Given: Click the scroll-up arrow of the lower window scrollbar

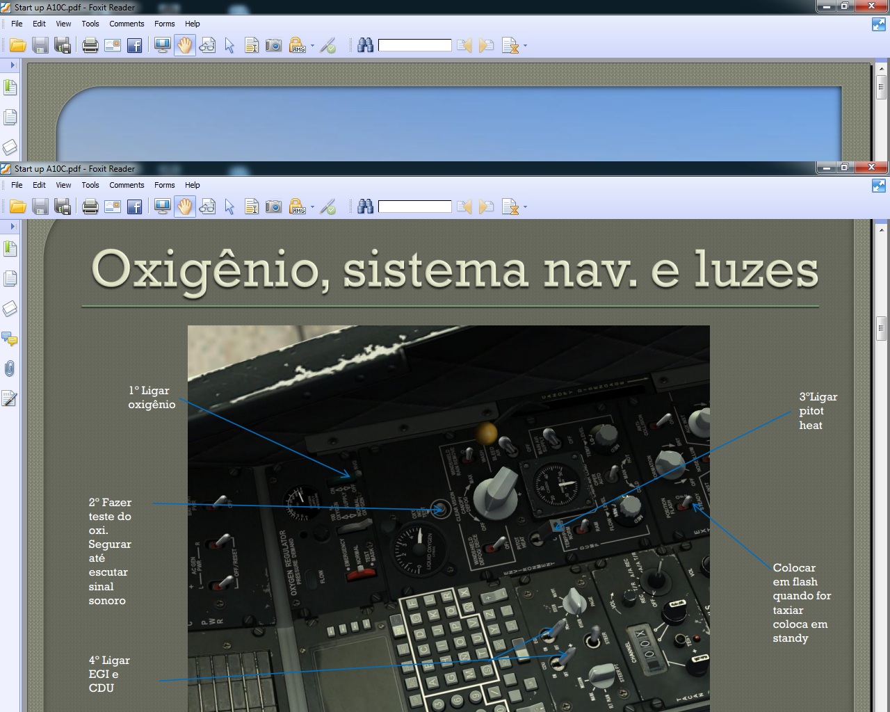Looking at the screenshot, I should (x=882, y=229).
